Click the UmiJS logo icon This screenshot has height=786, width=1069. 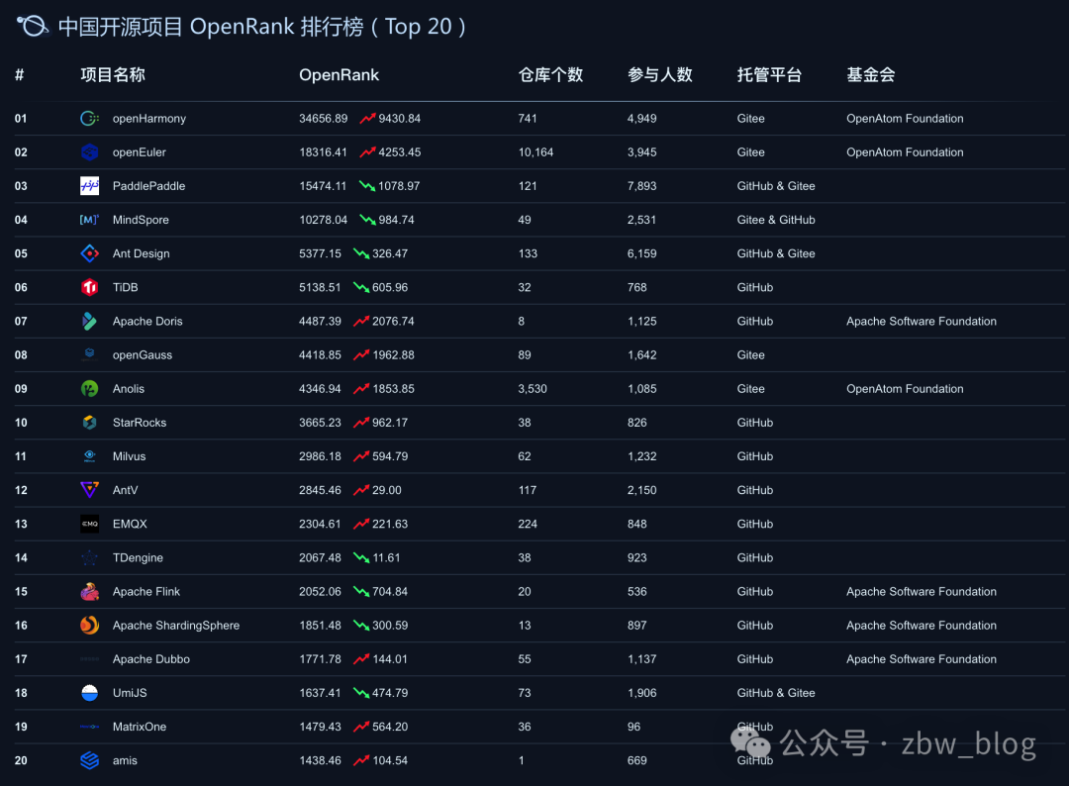(89, 693)
